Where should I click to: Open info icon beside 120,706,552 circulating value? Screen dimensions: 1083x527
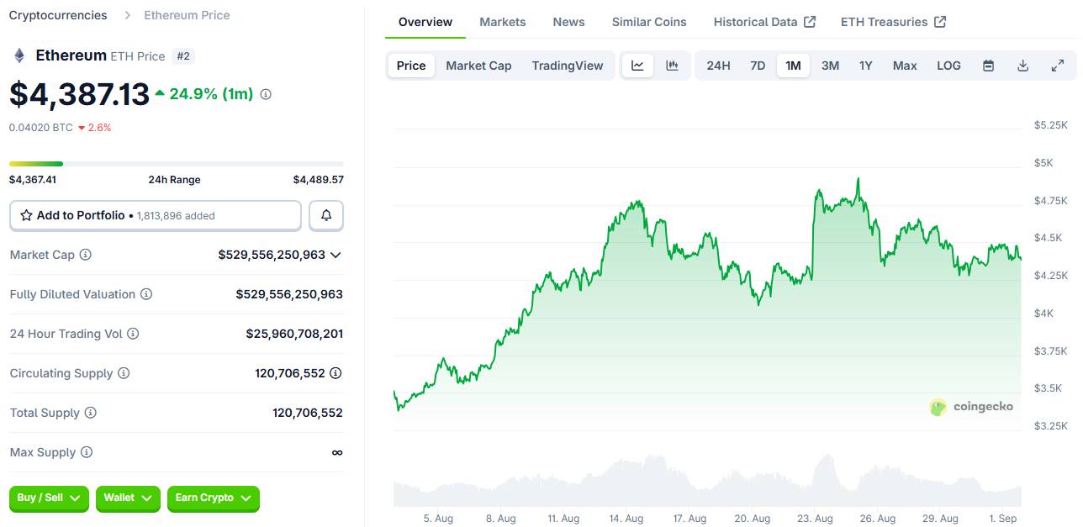[x=335, y=373]
